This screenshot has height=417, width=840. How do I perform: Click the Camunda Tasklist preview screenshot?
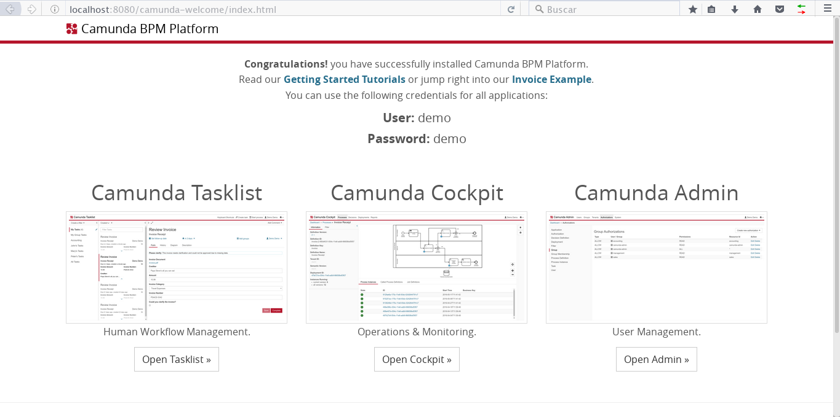point(177,267)
